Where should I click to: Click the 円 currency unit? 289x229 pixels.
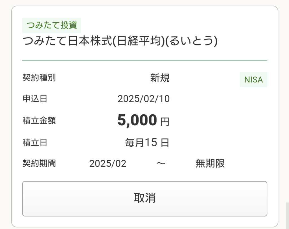165,122
